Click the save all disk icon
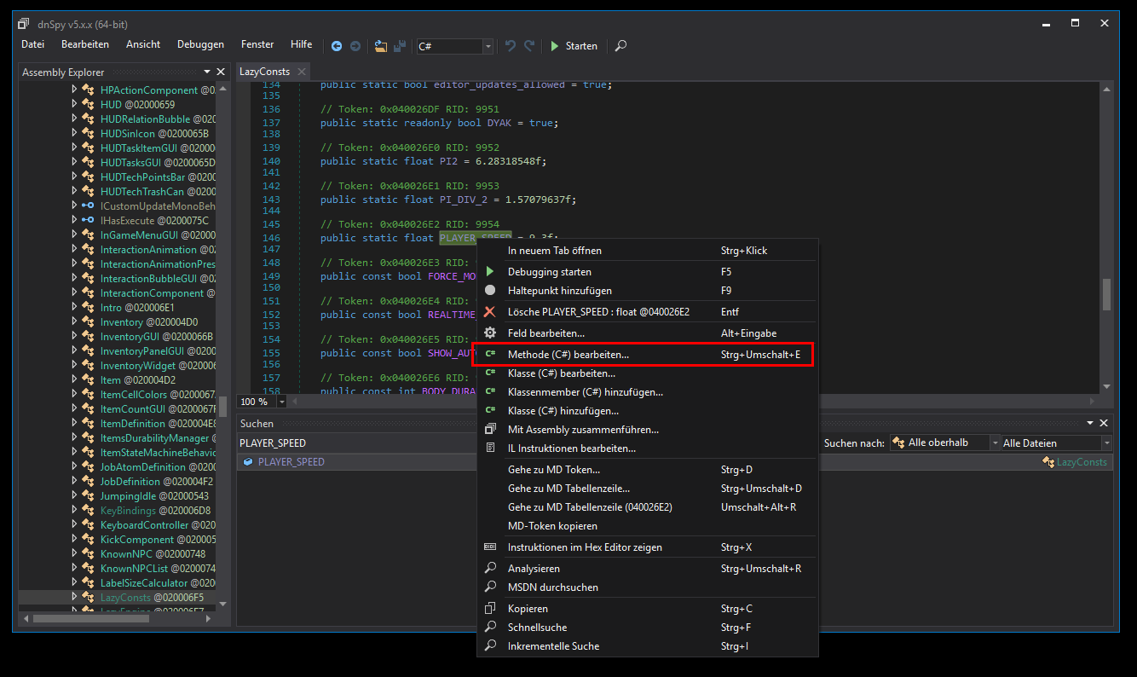The image size is (1137, 677). [x=398, y=46]
